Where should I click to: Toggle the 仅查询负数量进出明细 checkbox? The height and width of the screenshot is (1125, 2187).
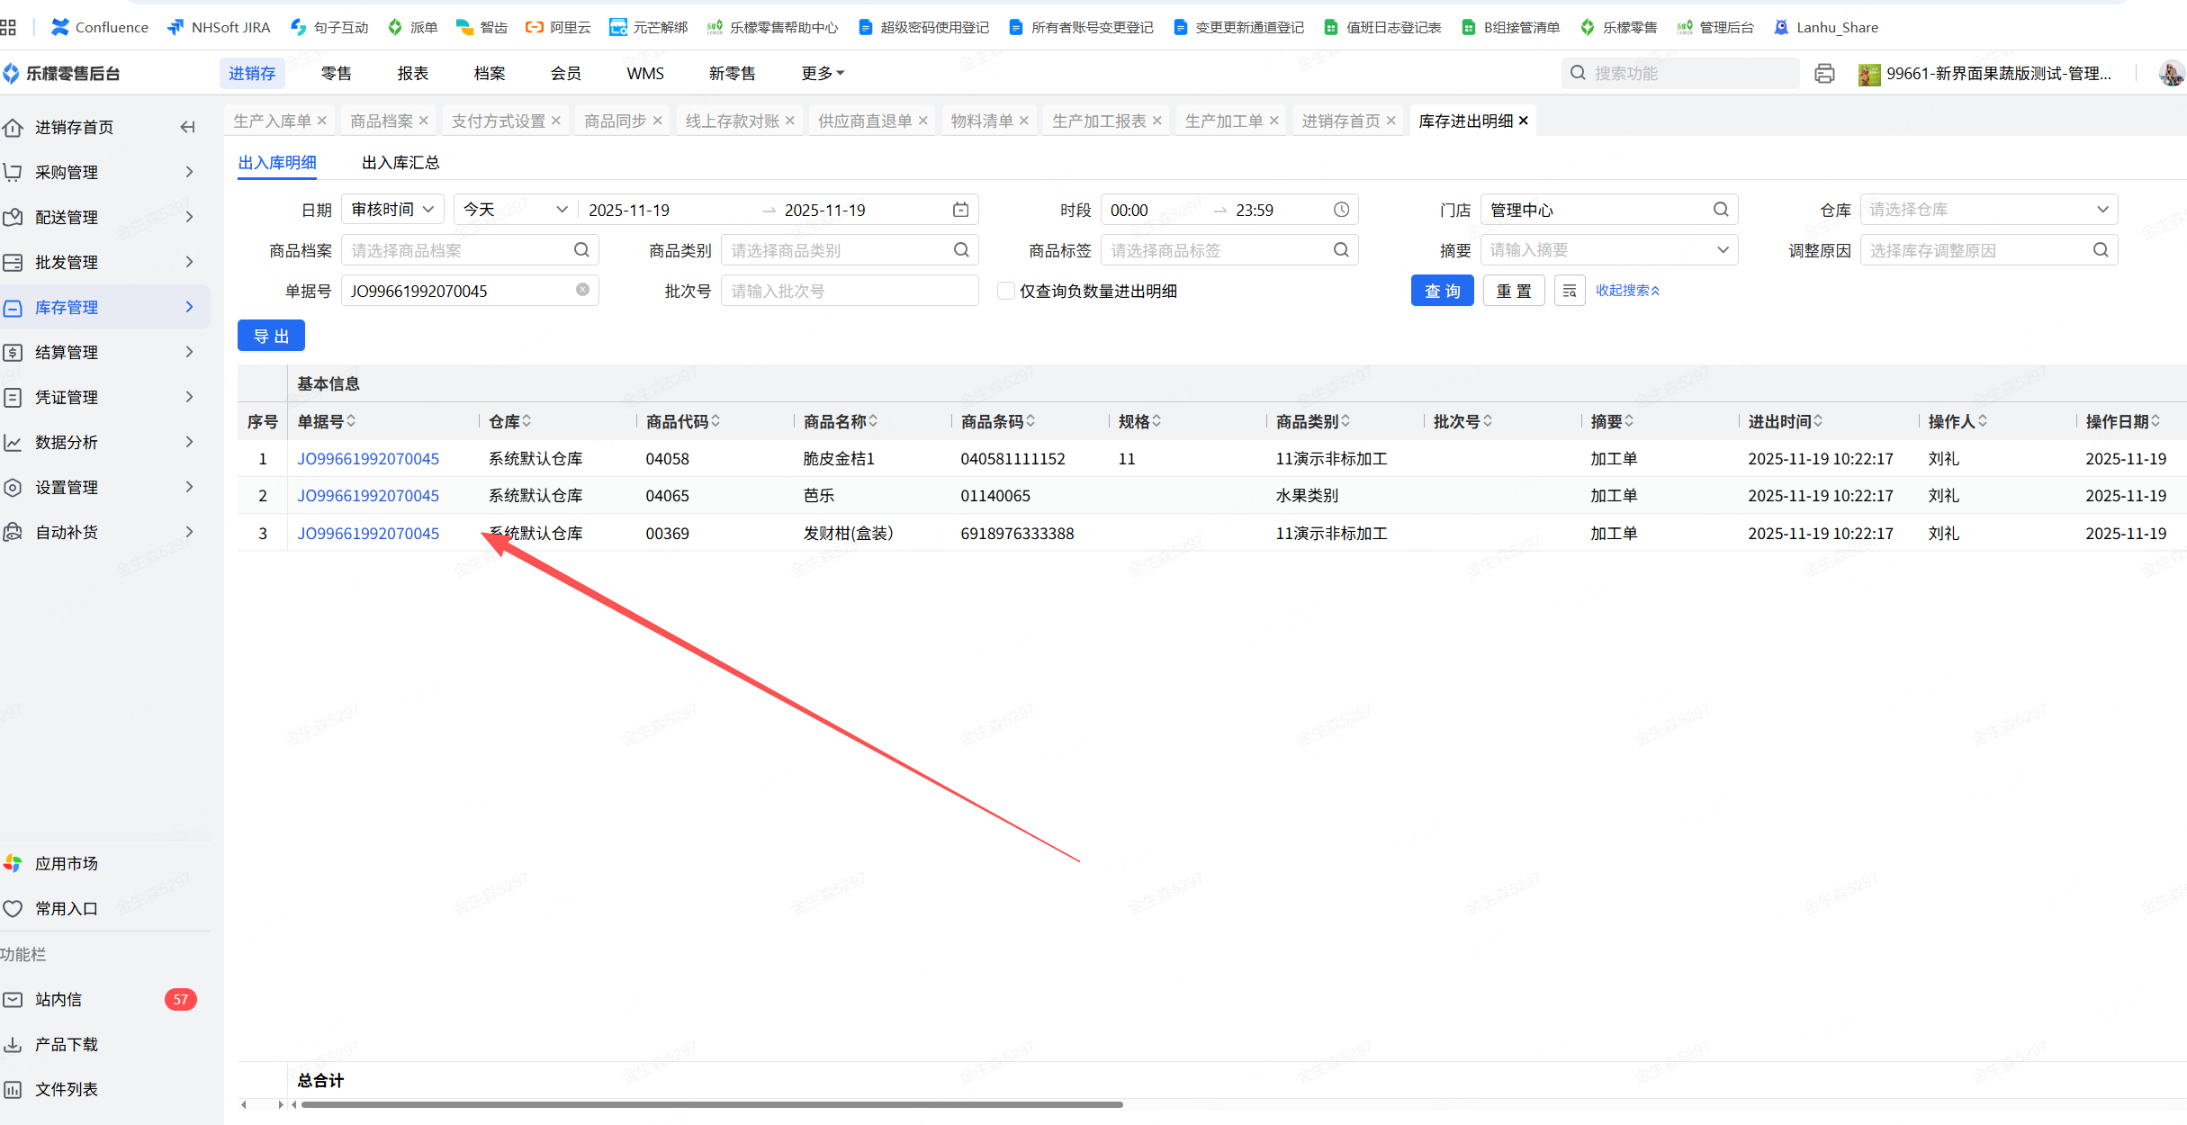pos(1006,291)
